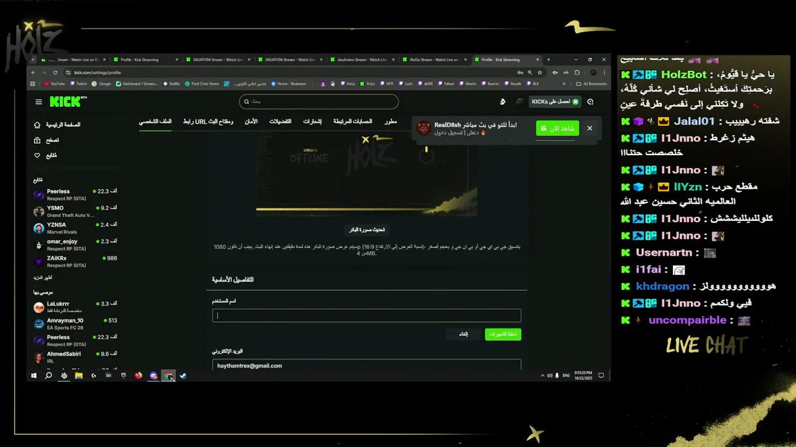Open the user avatar icon beside Get KICKs
The width and height of the screenshot is (796, 447).
(519, 101)
